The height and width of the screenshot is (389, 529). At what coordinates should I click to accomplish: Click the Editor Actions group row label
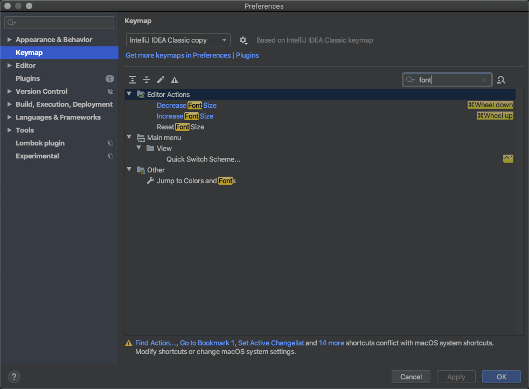pyautogui.click(x=169, y=94)
